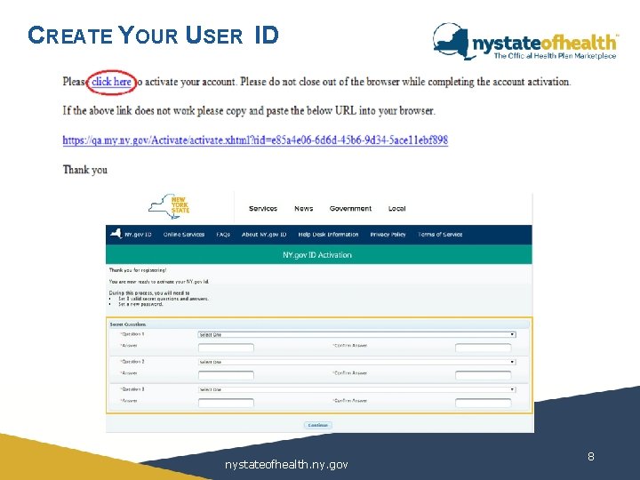Go to NY.gov ID nav link
Screen dimensions: 640x480
(138, 235)
